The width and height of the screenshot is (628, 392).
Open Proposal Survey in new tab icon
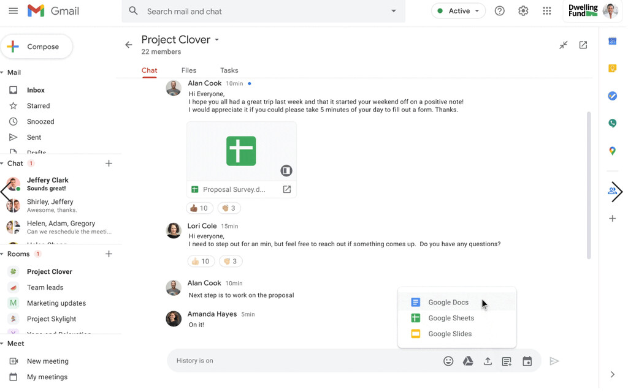287,189
